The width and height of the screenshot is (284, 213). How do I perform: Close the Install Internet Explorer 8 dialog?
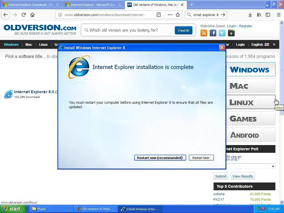coord(222,48)
